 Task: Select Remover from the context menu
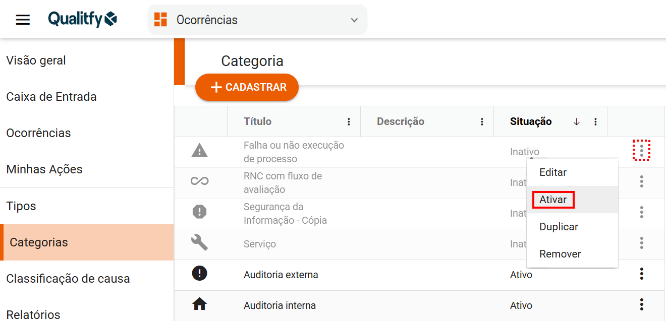tap(560, 254)
